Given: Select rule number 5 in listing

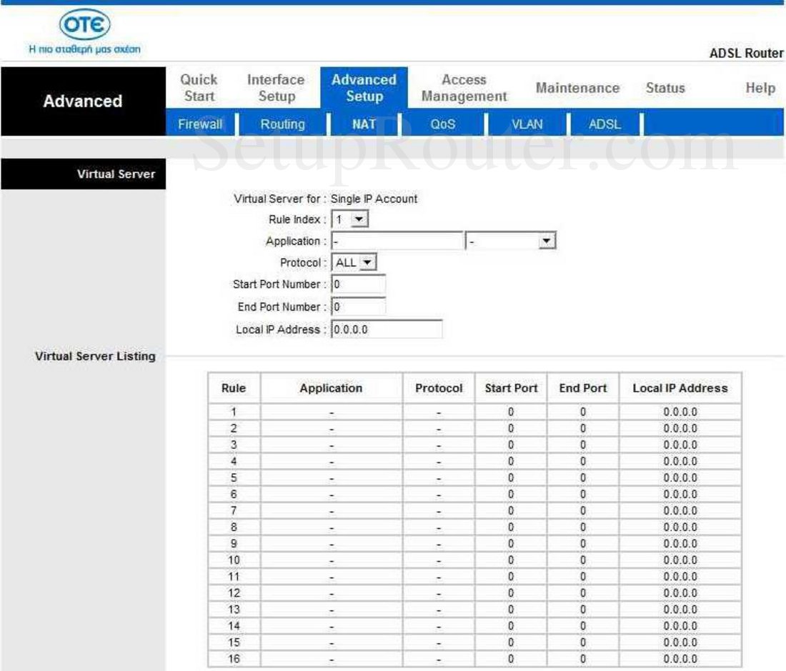Looking at the screenshot, I should coord(234,477).
